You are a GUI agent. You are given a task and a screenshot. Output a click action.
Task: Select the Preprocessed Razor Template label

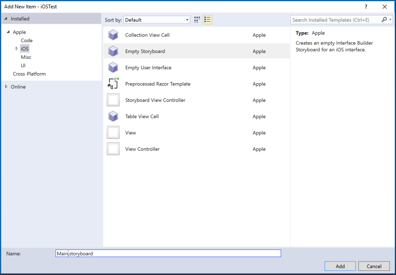[x=158, y=84]
